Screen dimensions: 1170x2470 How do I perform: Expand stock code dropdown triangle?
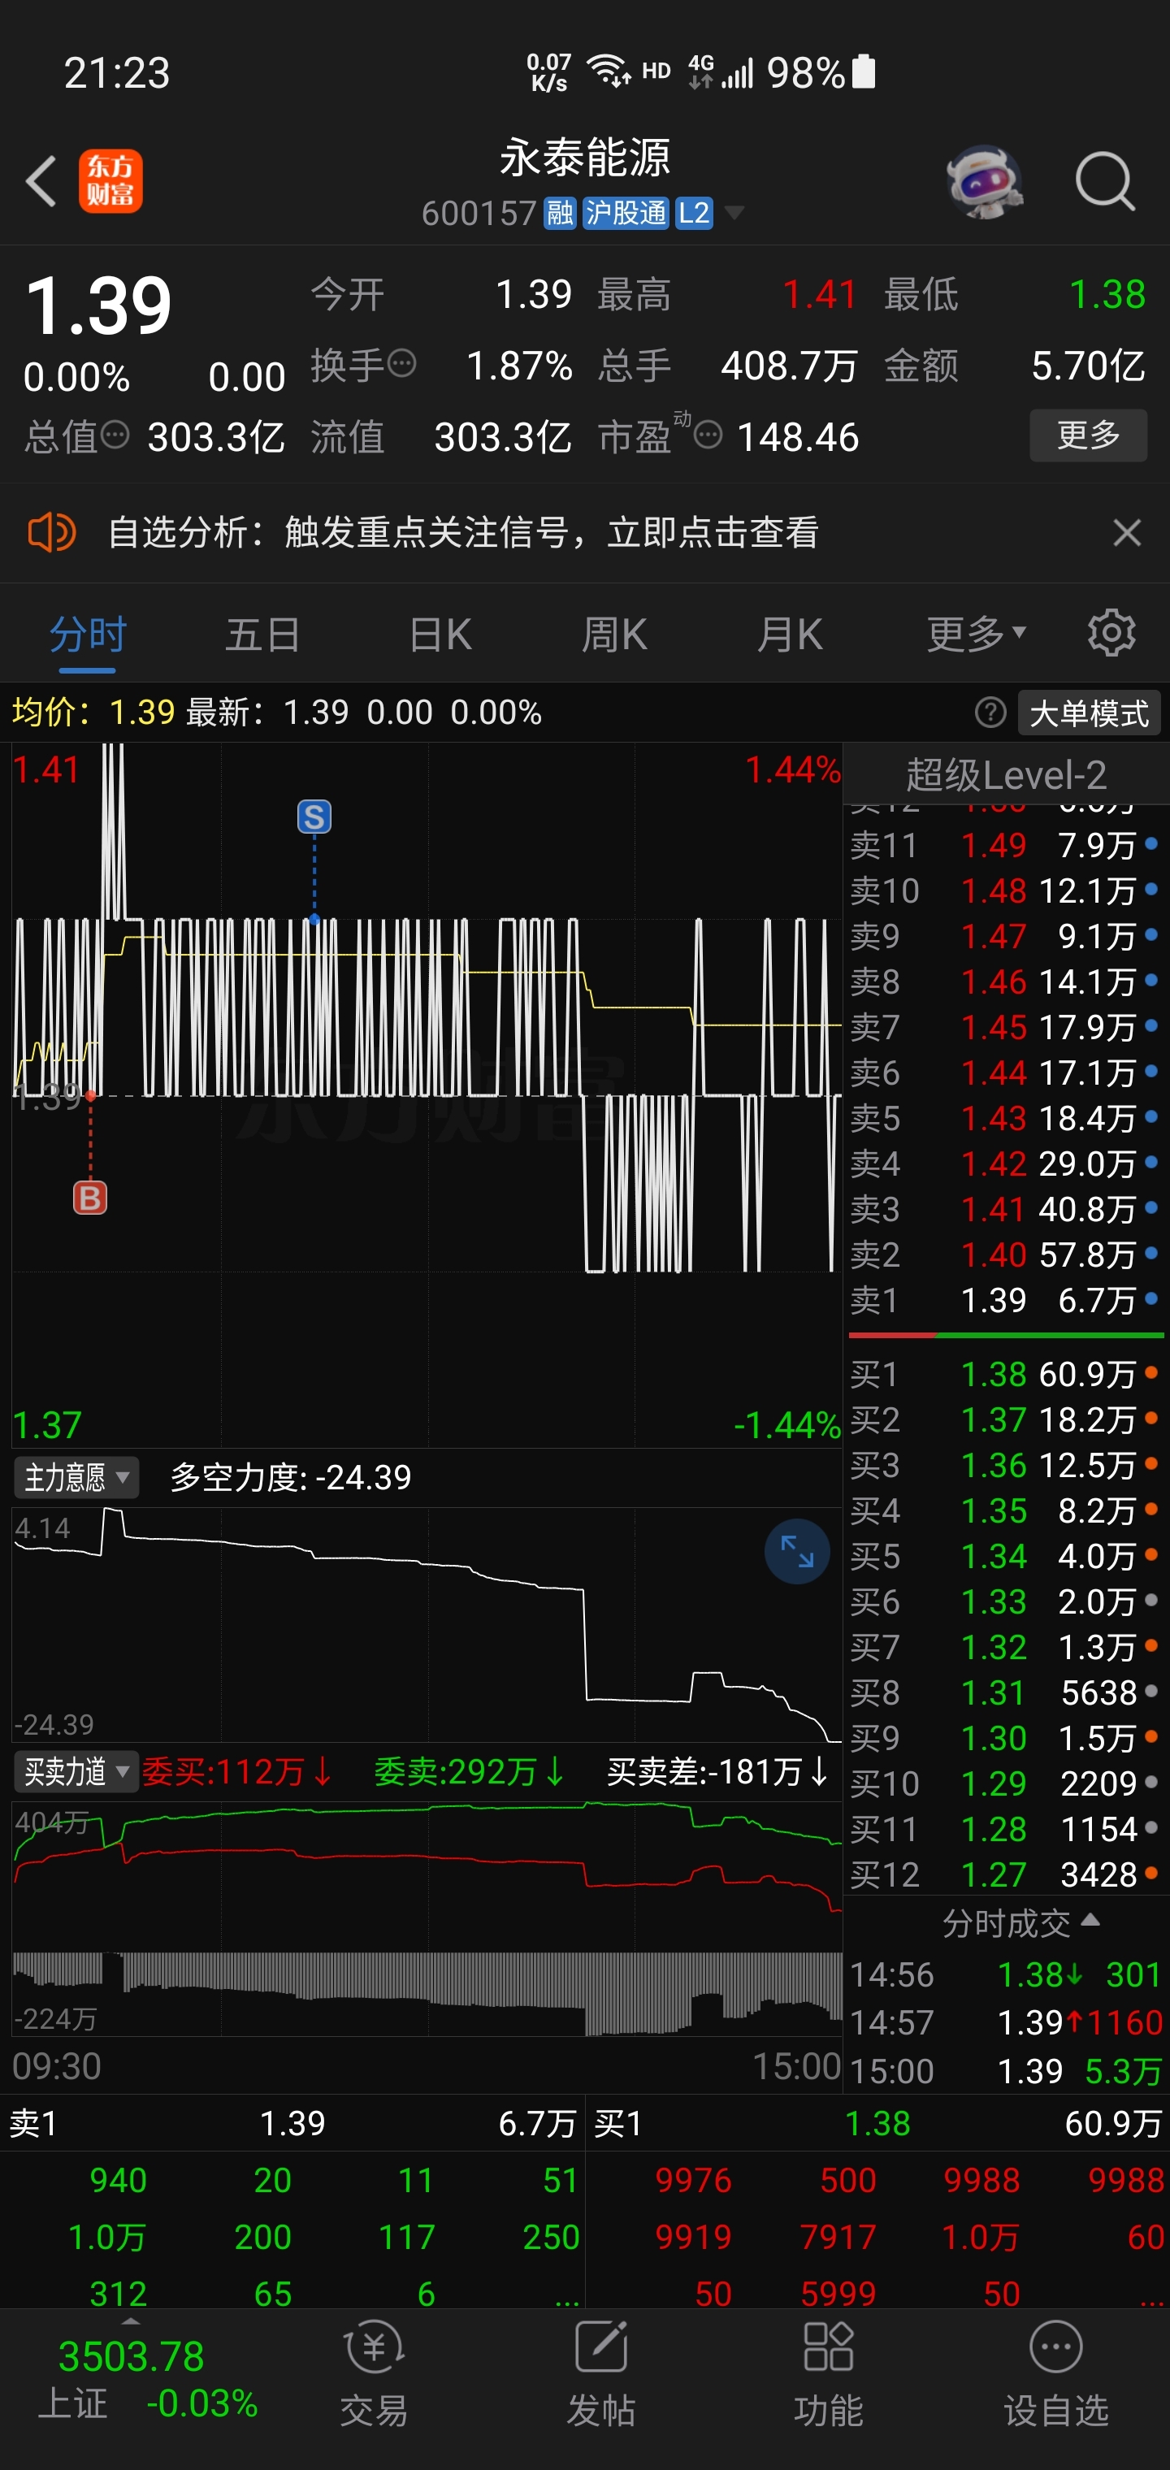click(734, 213)
